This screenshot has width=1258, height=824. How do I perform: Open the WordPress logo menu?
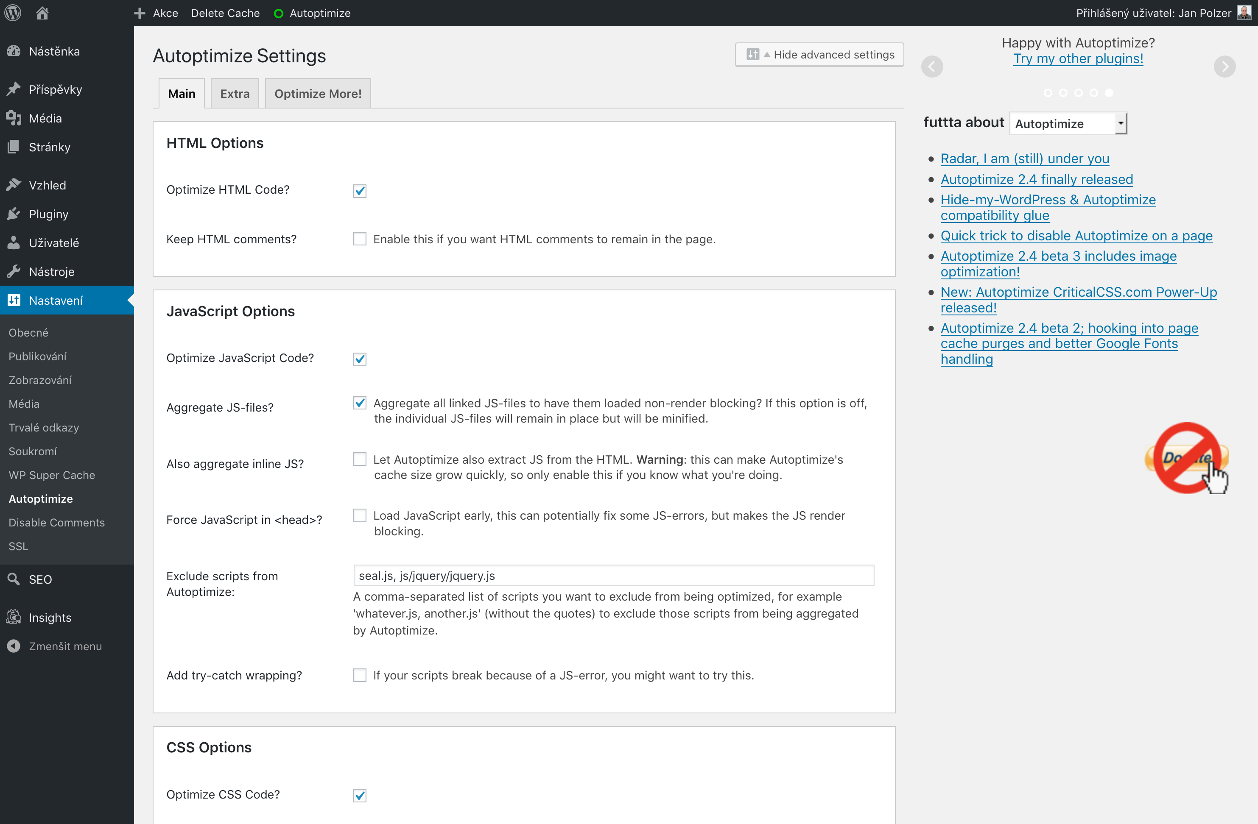(13, 13)
